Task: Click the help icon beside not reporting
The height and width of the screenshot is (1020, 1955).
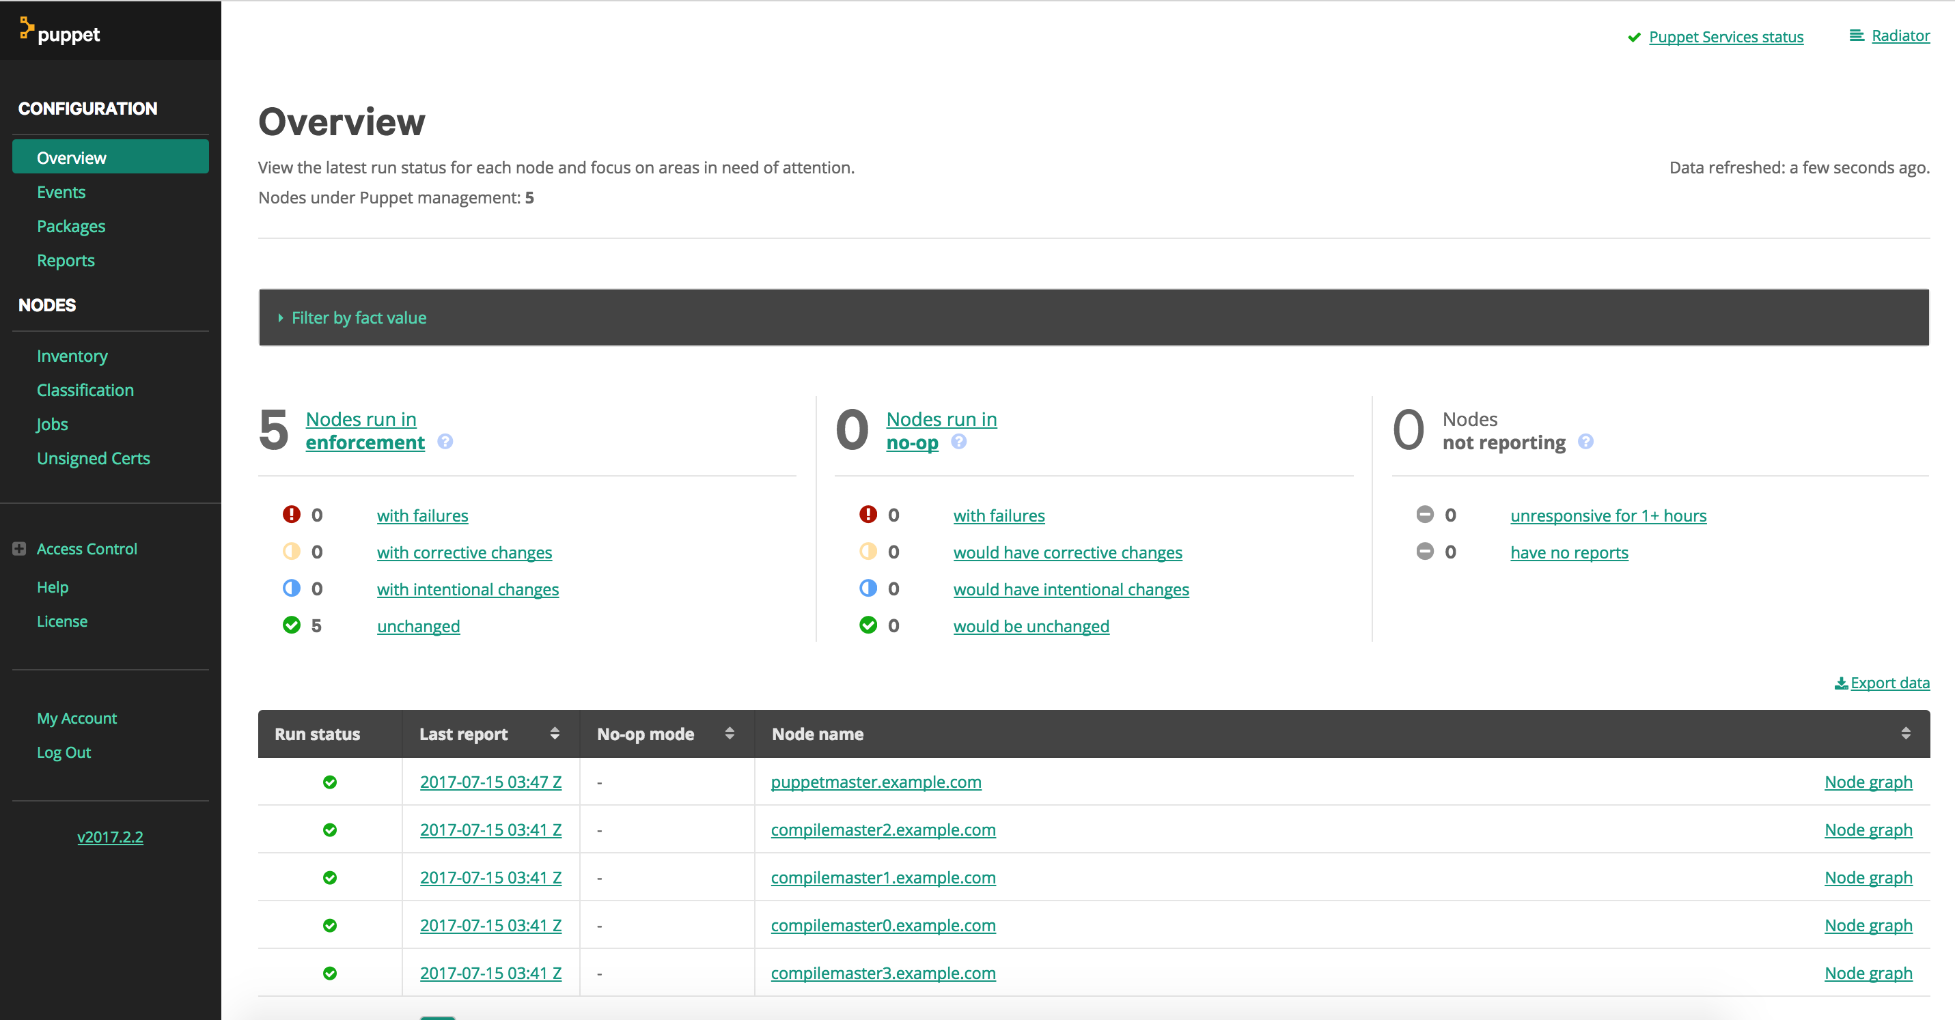Action: (x=1585, y=441)
